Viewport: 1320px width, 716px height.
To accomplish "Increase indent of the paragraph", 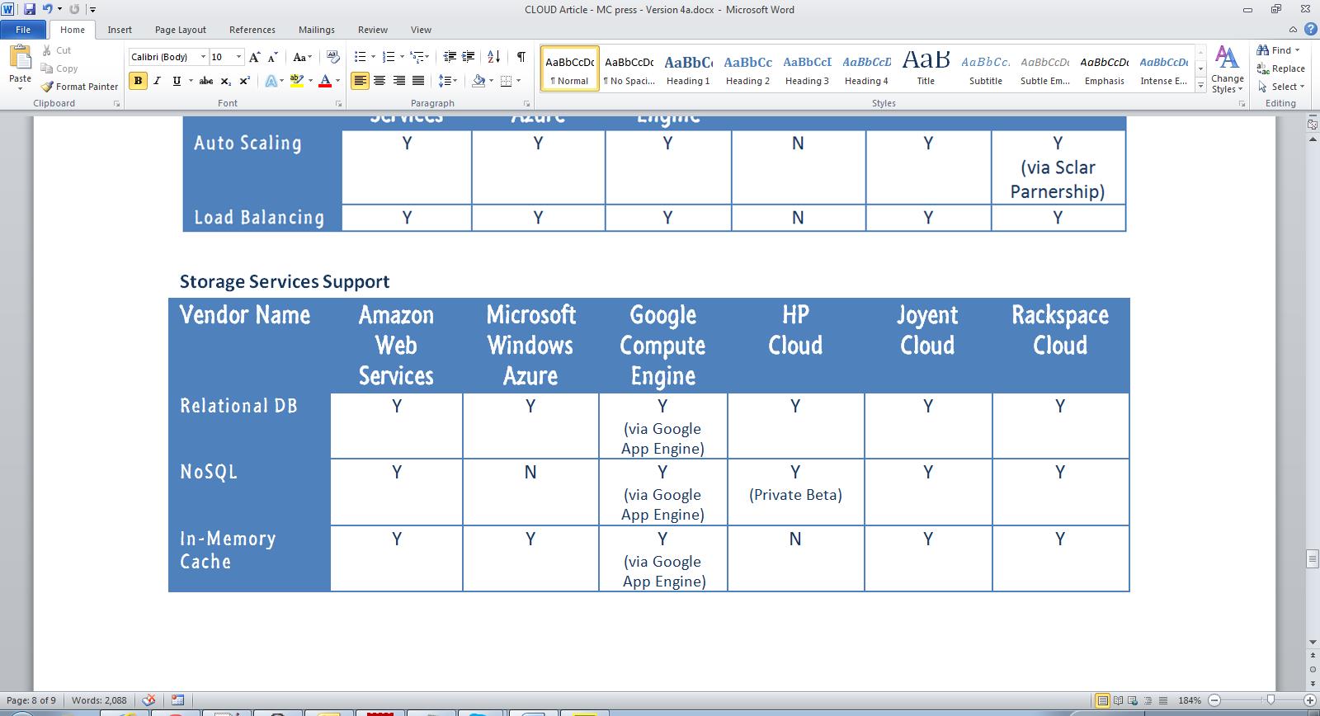I will coord(469,57).
